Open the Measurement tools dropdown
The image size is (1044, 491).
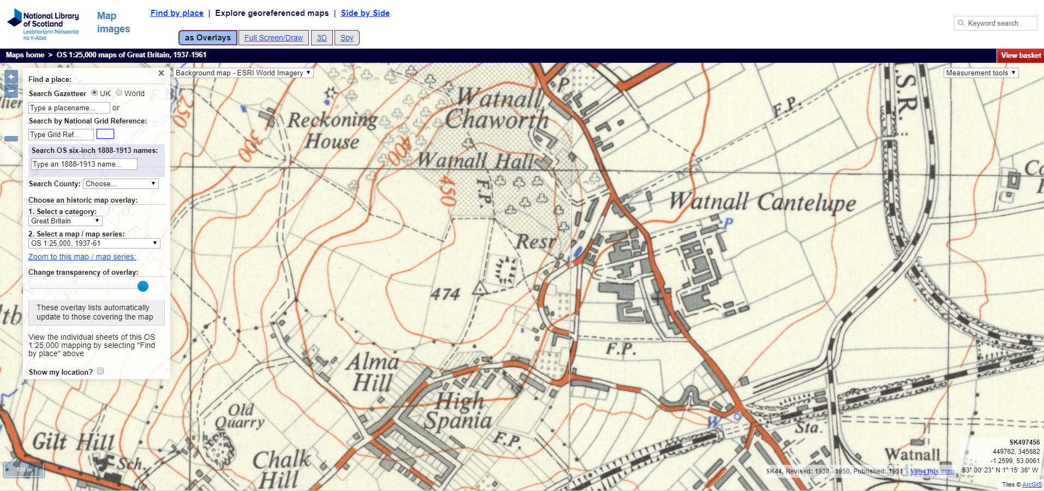pyautogui.click(x=981, y=73)
